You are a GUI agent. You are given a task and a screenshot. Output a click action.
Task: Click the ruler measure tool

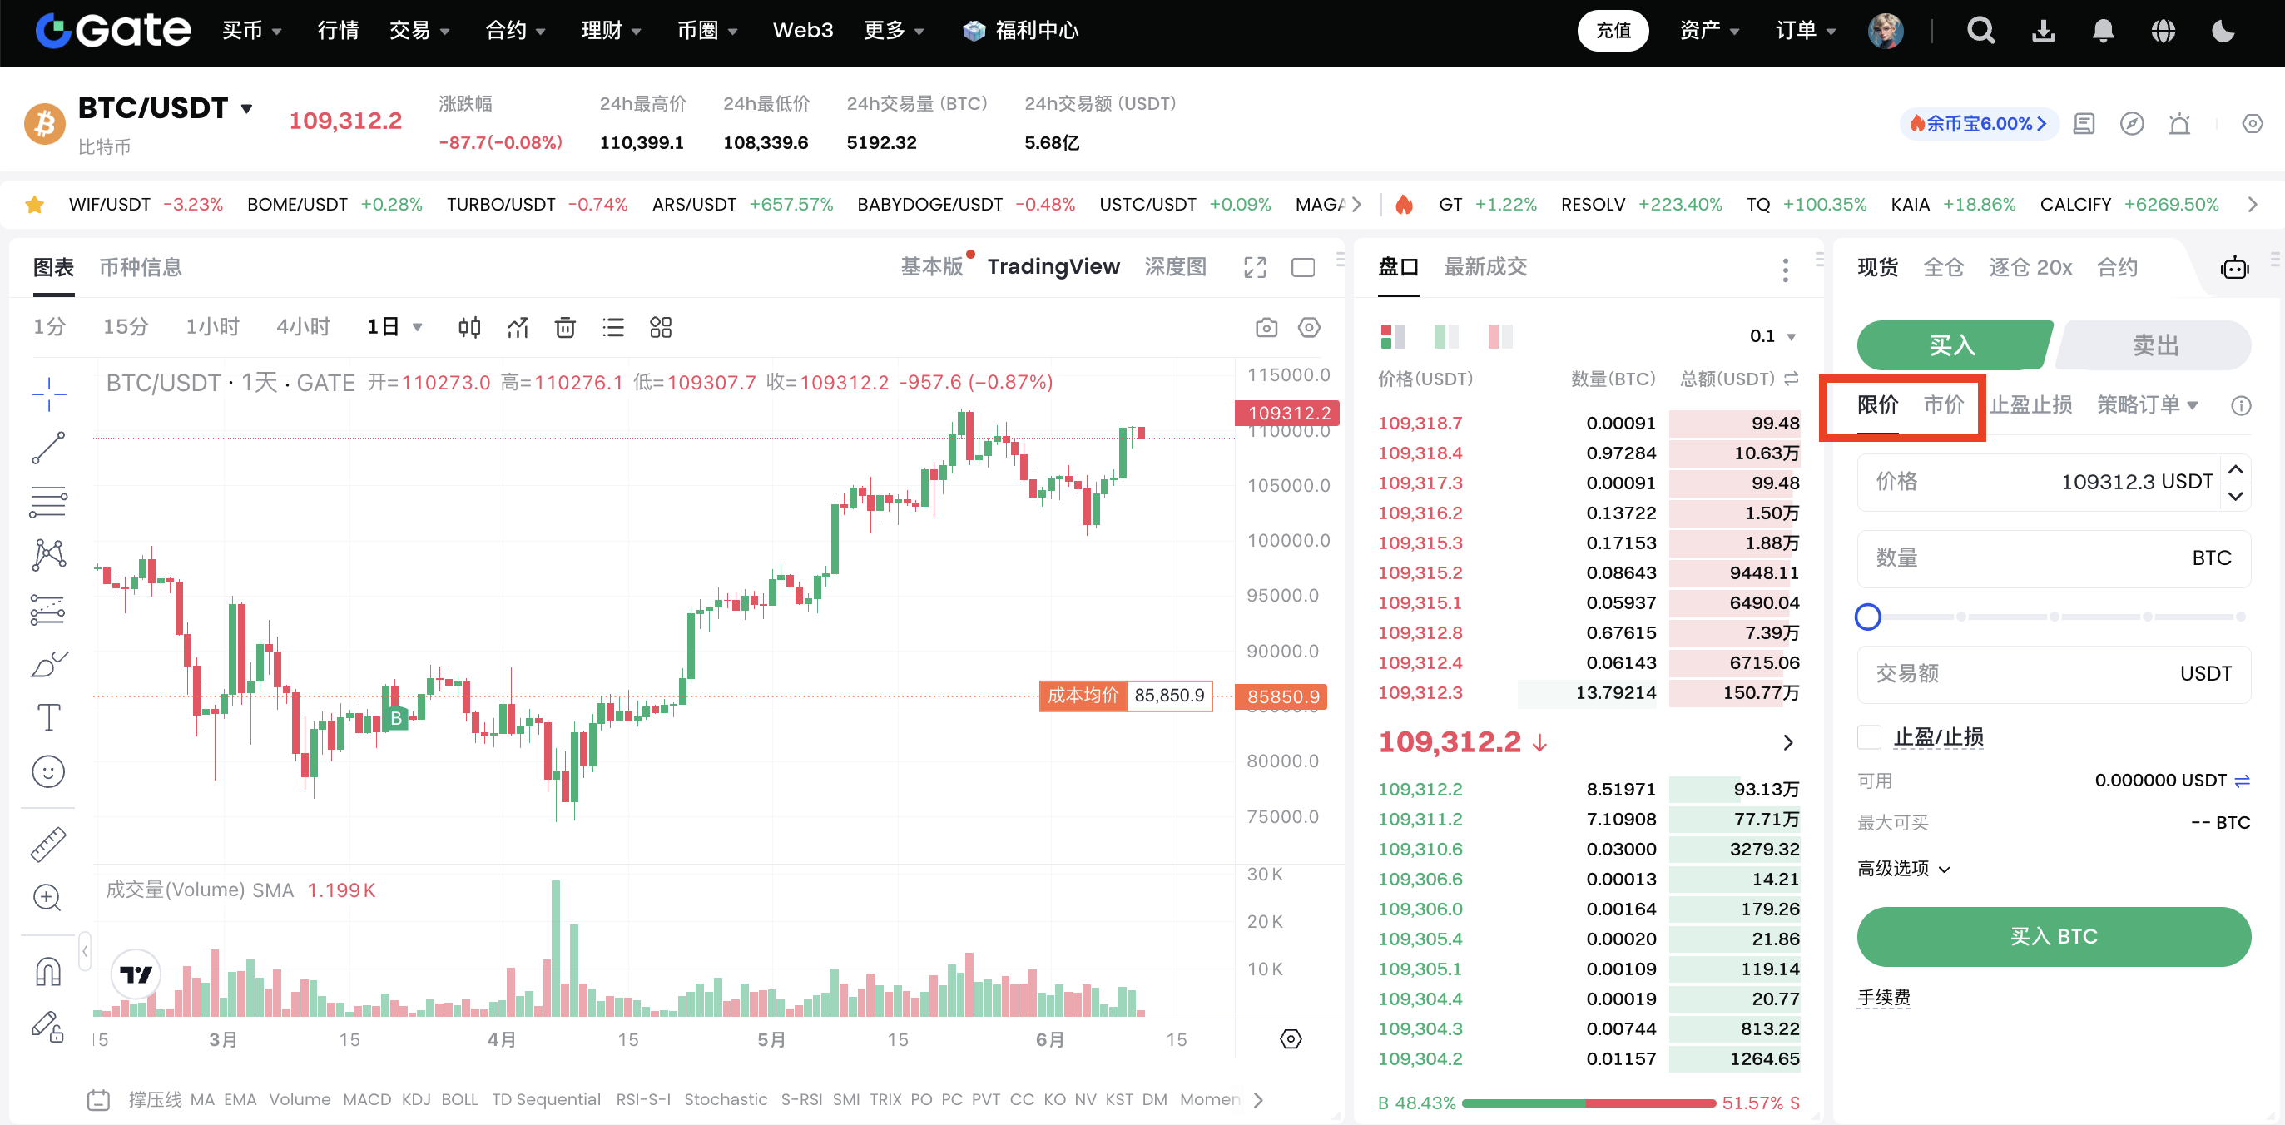(48, 844)
